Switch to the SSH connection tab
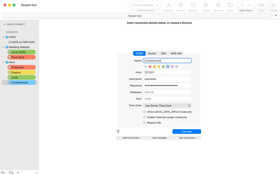 click(x=163, y=53)
